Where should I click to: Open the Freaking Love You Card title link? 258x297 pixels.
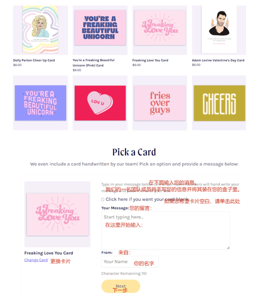pyautogui.click(x=150, y=60)
